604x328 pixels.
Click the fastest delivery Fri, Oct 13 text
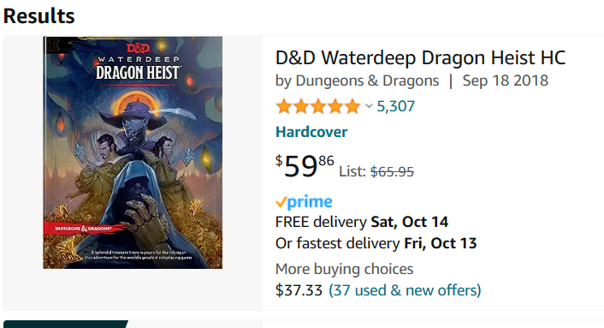(376, 243)
